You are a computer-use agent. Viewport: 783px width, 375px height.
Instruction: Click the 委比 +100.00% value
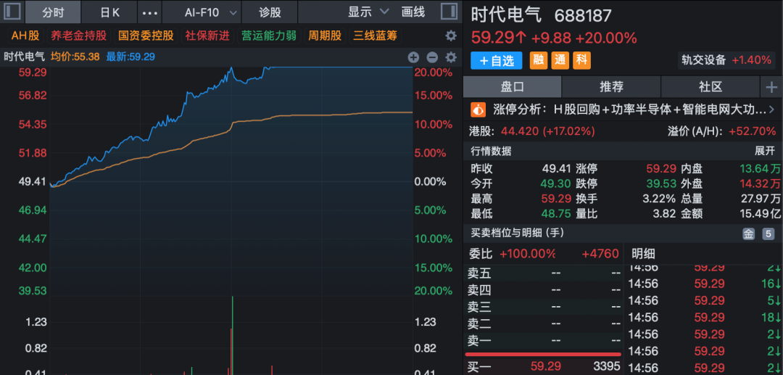point(527,254)
